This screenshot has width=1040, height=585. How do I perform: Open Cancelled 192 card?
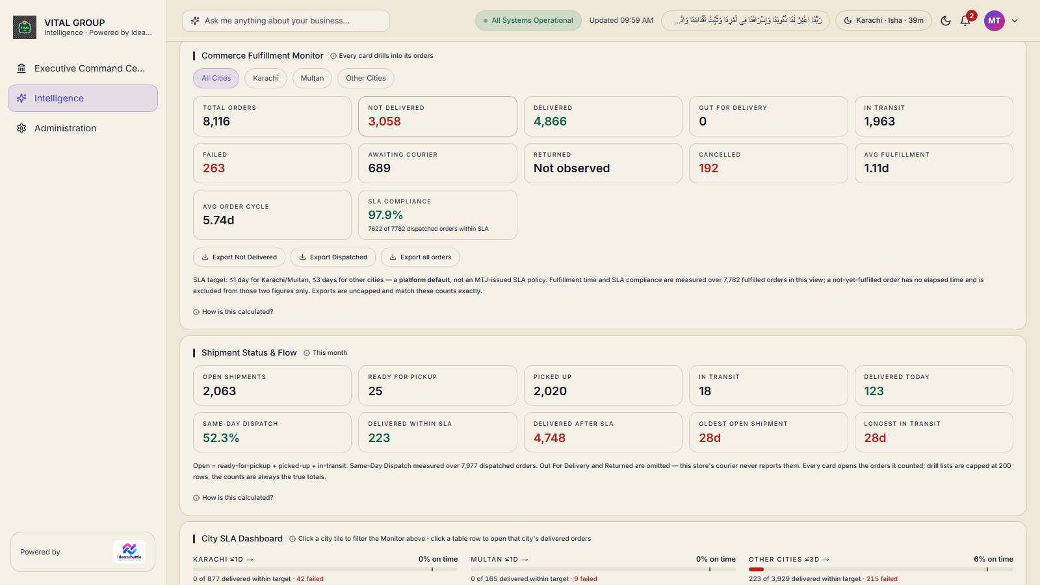point(768,163)
